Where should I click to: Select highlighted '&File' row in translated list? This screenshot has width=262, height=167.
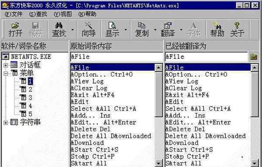point(208,68)
